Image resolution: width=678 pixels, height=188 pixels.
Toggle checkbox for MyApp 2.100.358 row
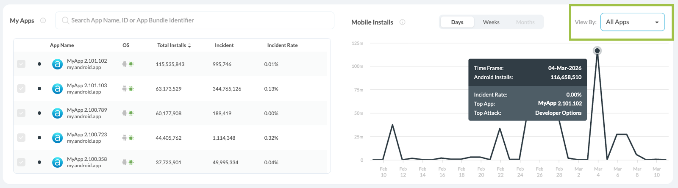point(21,162)
